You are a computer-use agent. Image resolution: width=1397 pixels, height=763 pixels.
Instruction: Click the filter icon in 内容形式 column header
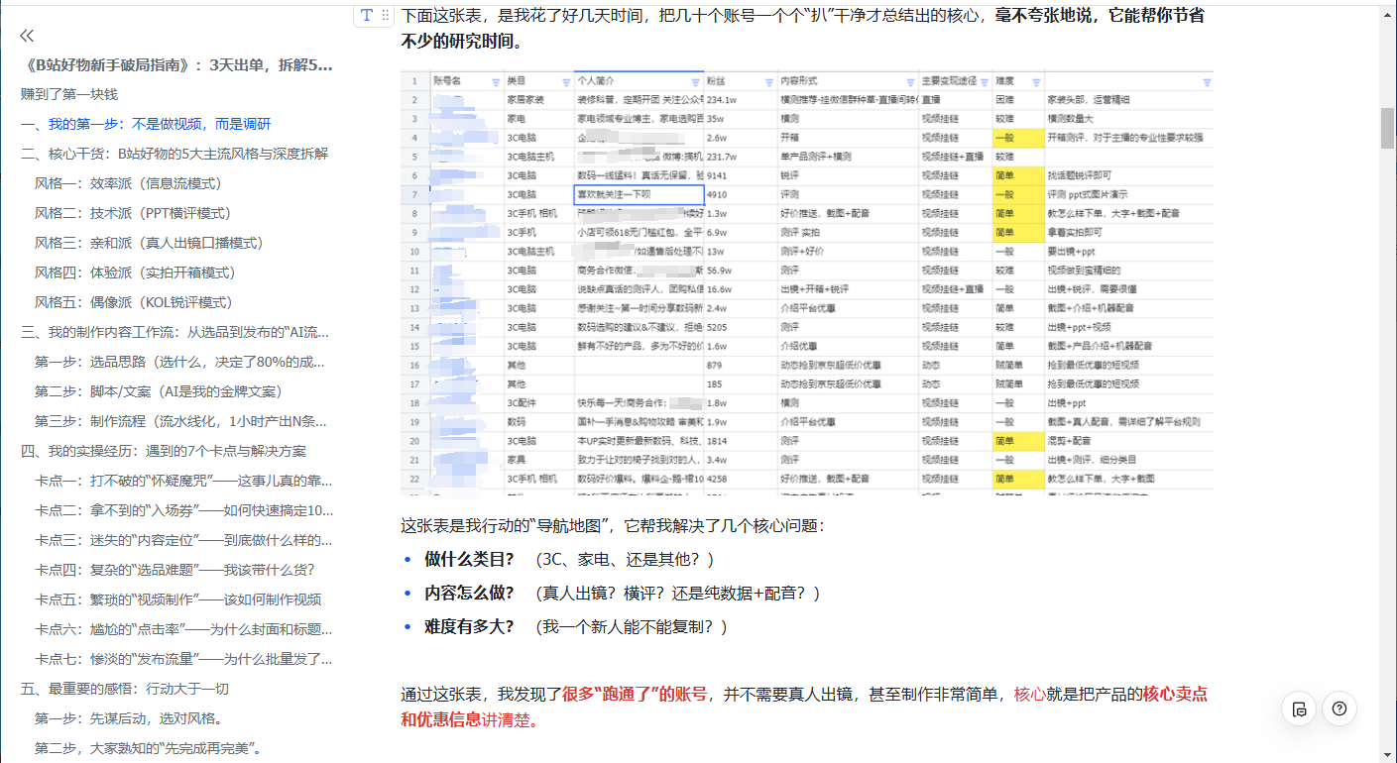click(909, 81)
